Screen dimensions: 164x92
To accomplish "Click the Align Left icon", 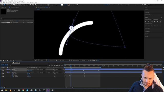I will 146,21.
